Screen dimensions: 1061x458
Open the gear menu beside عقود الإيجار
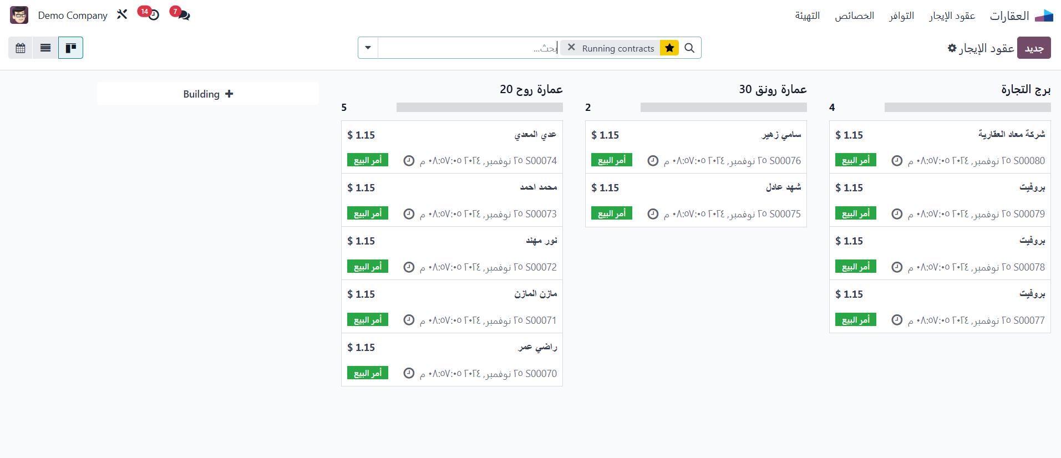click(x=952, y=48)
